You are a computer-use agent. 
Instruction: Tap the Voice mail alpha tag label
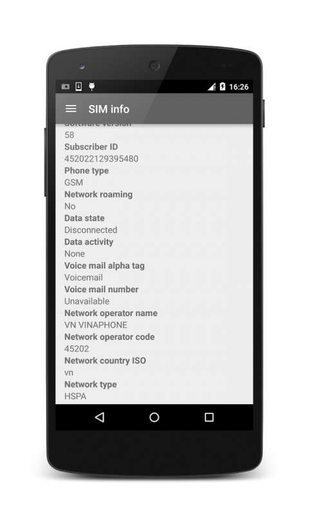point(104,266)
